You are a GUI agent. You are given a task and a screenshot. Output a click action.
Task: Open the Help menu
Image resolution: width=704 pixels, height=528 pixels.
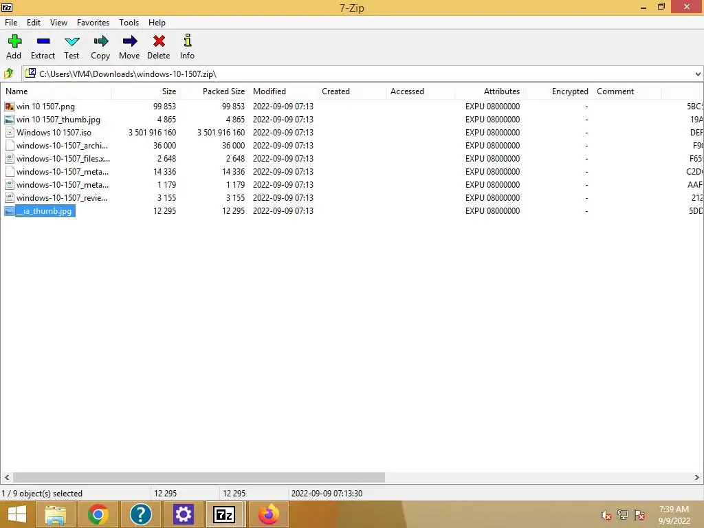click(x=157, y=23)
